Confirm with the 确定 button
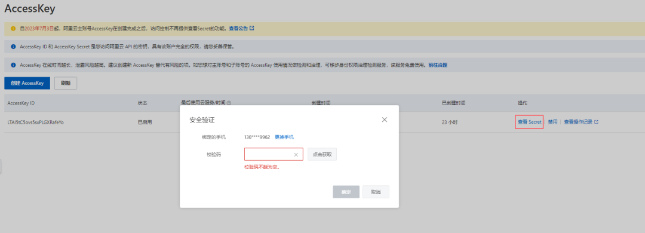 [346, 192]
